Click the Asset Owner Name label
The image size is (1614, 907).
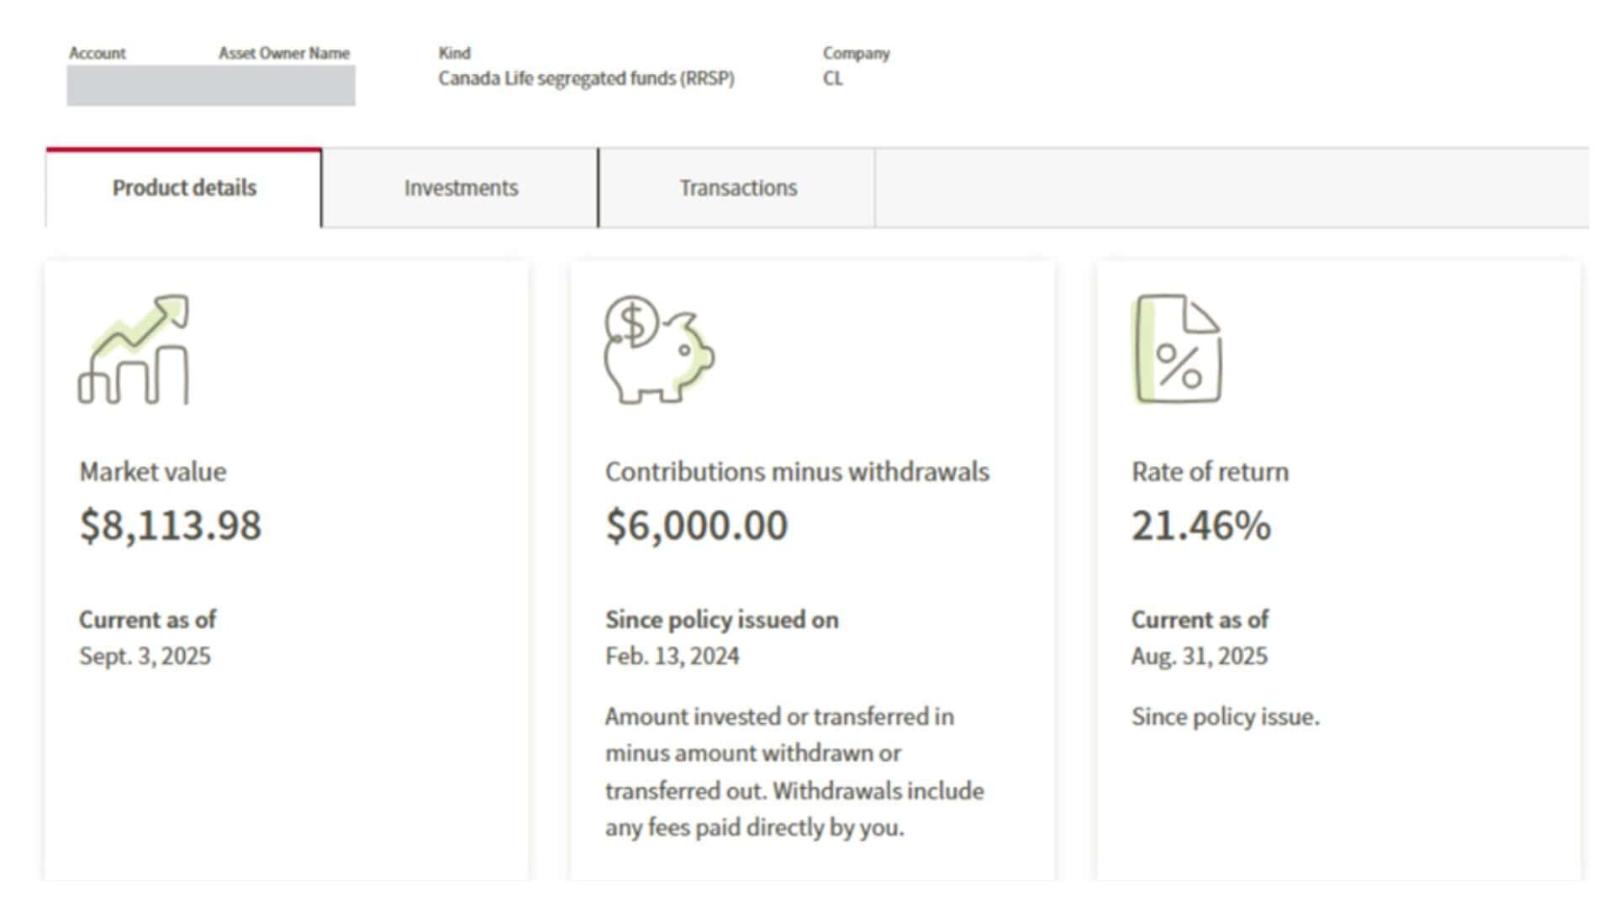pyautogui.click(x=284, y=53)
